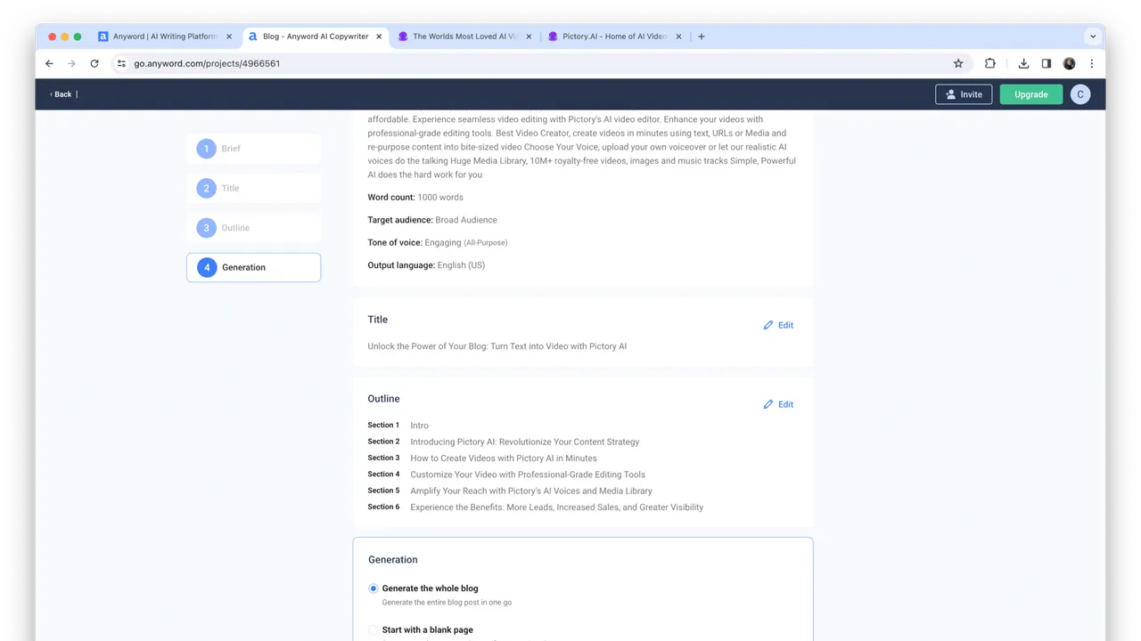Close the Anyword AI Writing Platform tab

coord(229,37)
